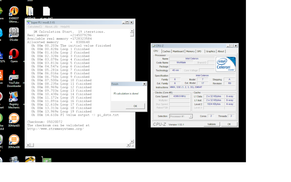This screenshot has width=291, height=182.
Task: Click the Cores value 2 in CPU-Z
Action: [211, 116]
